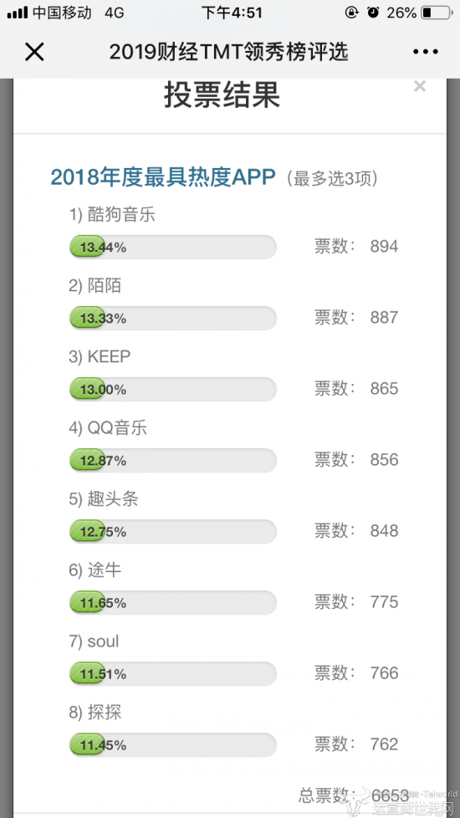Tap the 2018年度最具热度APP question title
This screenshot has width=460, height=818.
(163, 178)
